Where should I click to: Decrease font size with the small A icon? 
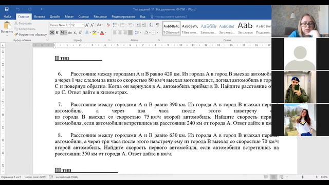pyautogui.click(x=92, y=25)
